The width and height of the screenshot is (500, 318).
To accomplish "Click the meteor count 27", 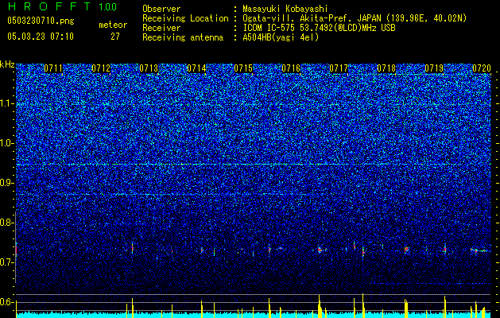I will (x=115, y=37).
